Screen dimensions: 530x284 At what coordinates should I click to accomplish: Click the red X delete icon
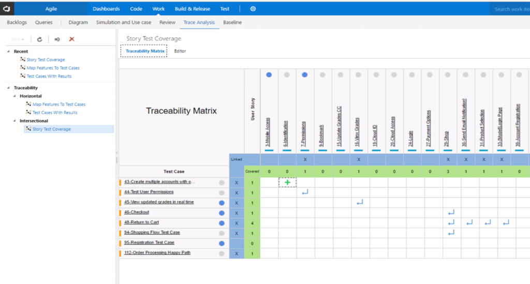[x=72, y=39]
